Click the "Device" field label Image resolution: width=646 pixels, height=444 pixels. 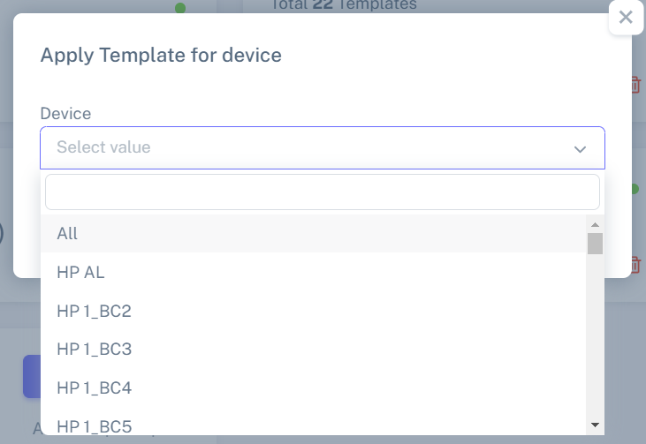pyautogui.click(x=65, y=114)
